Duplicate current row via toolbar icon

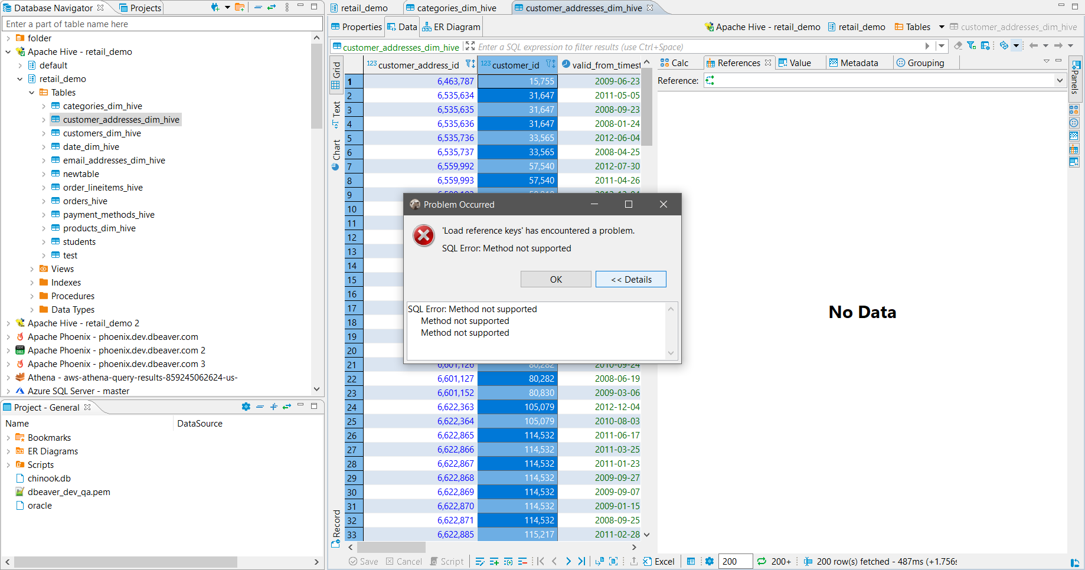tap(508, 561)
